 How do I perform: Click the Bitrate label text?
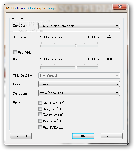[20, 37]
